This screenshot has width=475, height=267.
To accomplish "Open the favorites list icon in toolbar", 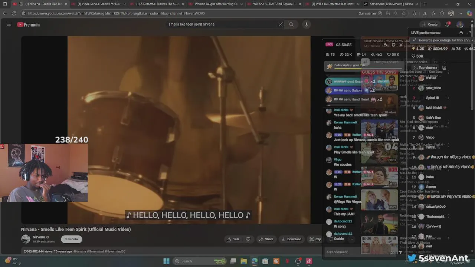I will tap(433, 13).
